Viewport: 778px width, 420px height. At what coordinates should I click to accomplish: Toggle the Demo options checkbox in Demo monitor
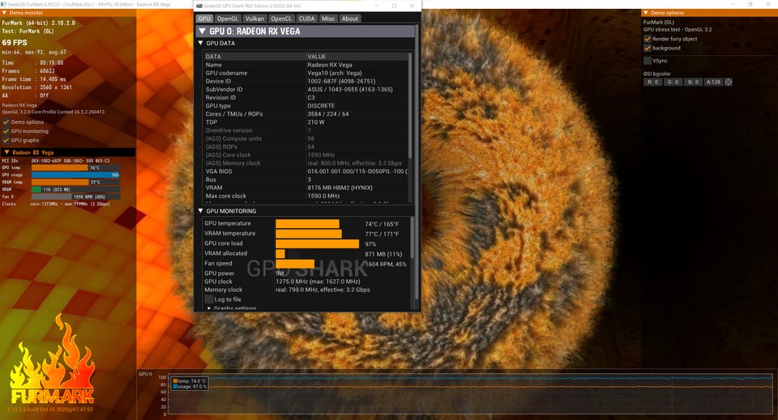point(6,122)
